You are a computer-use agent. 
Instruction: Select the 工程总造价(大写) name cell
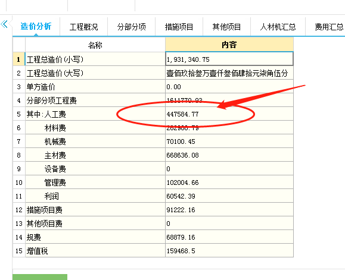[95, 73]
